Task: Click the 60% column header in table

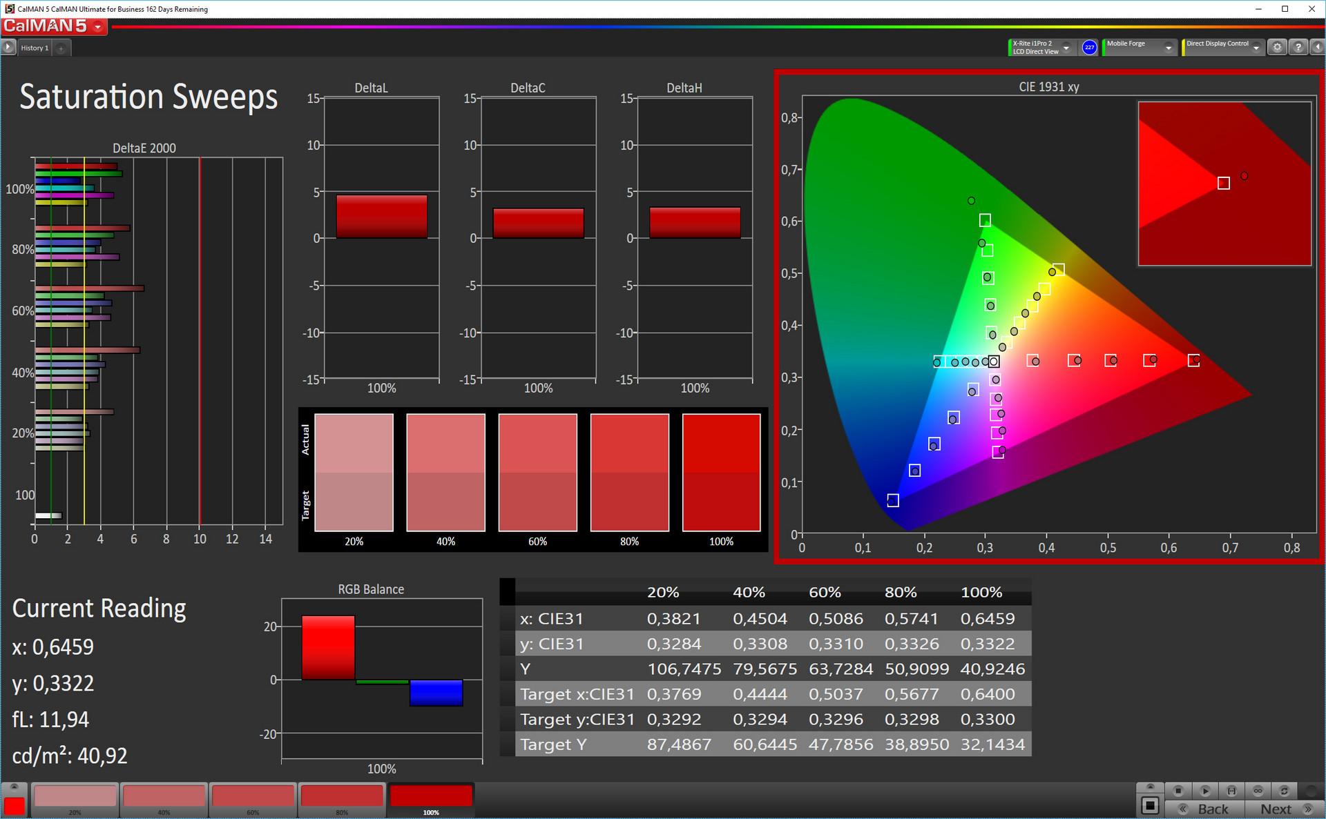Action: point(825,593)
